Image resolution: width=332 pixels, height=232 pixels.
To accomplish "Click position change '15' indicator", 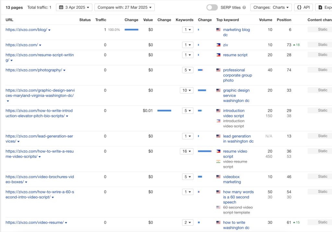I will [x=296, y=223].
